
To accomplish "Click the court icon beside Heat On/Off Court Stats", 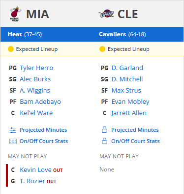I will [x=13, y=141].
